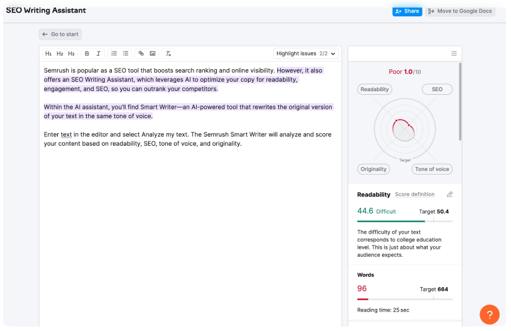Apply Heading 3 formatting
The height and width of the screenshot is (331, 511).
[x=71, y=54]
